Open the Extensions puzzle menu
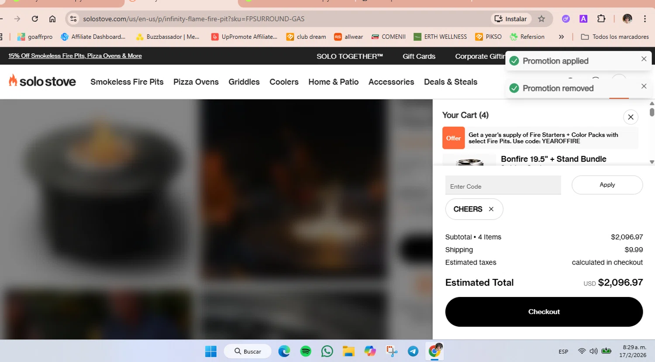Screen dimensions: 655x362 point(601,19)
